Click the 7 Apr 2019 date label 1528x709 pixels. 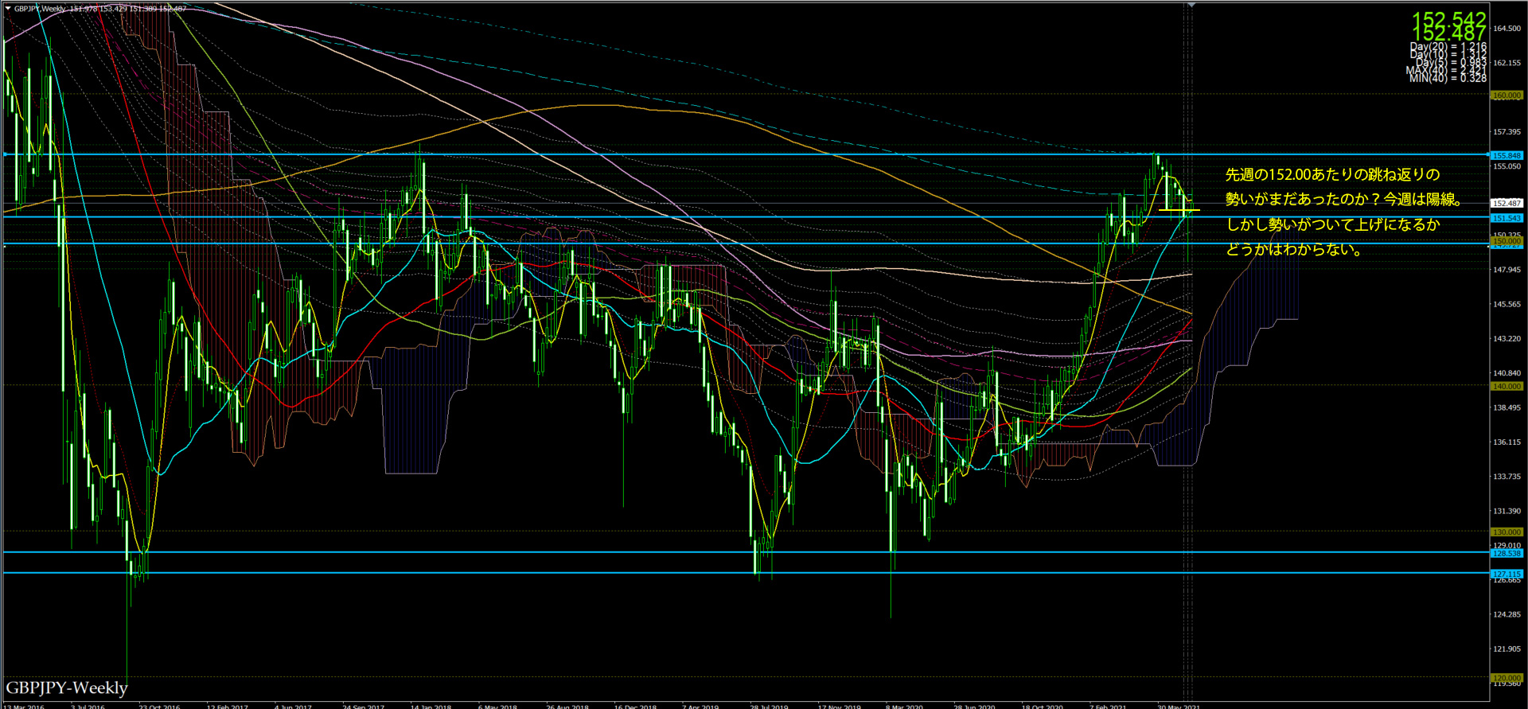[x=700, y=706]
